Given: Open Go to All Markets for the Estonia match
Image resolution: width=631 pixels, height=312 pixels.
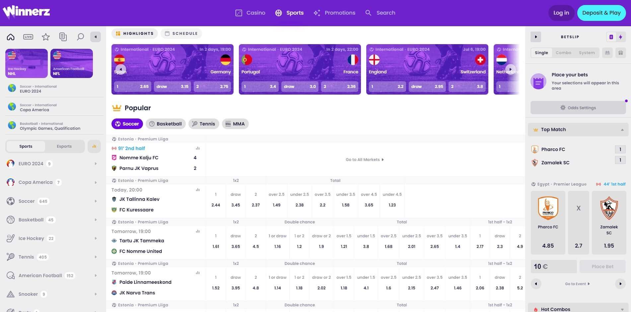Looking at the screenshot, I should click(364, 159).
